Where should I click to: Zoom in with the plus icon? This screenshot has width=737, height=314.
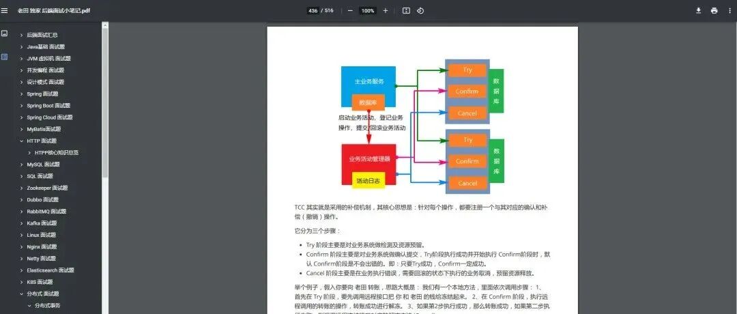(386, 10)
